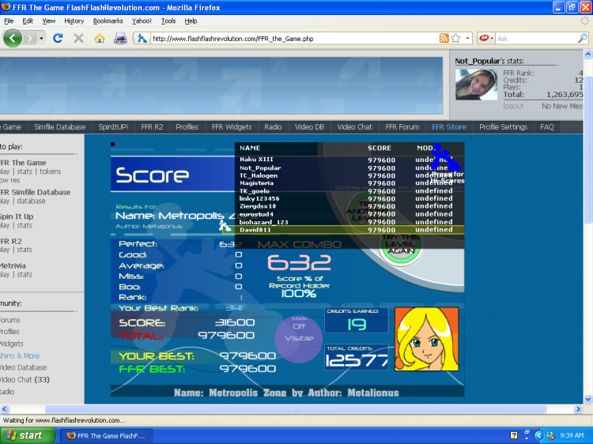Bookmark this page with the star icon
593x444 pixels.
coord(456,38)
